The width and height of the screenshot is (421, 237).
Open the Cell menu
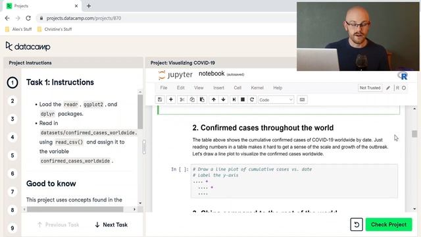tap(237, 88)
